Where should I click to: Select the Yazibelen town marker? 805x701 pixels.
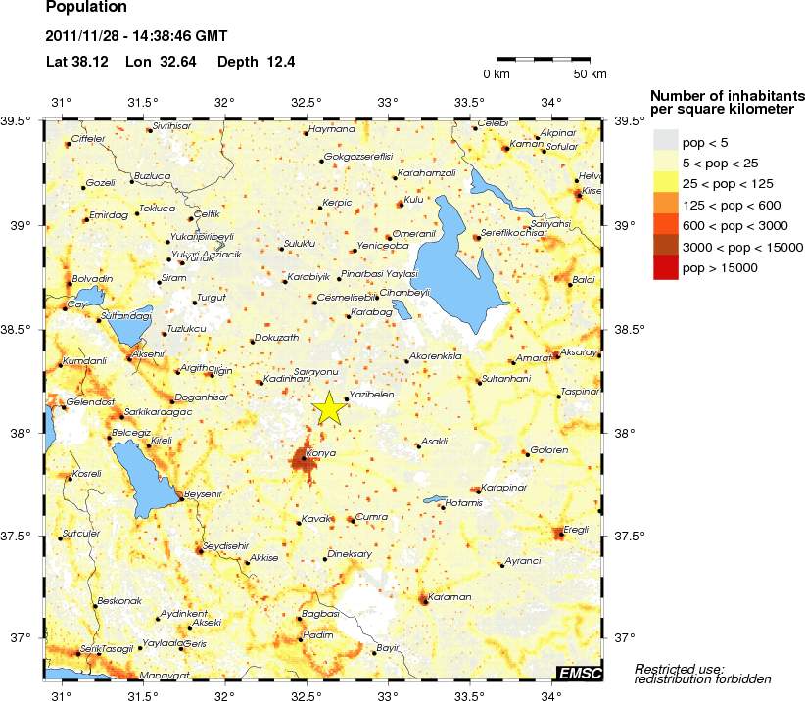(348, 398)
